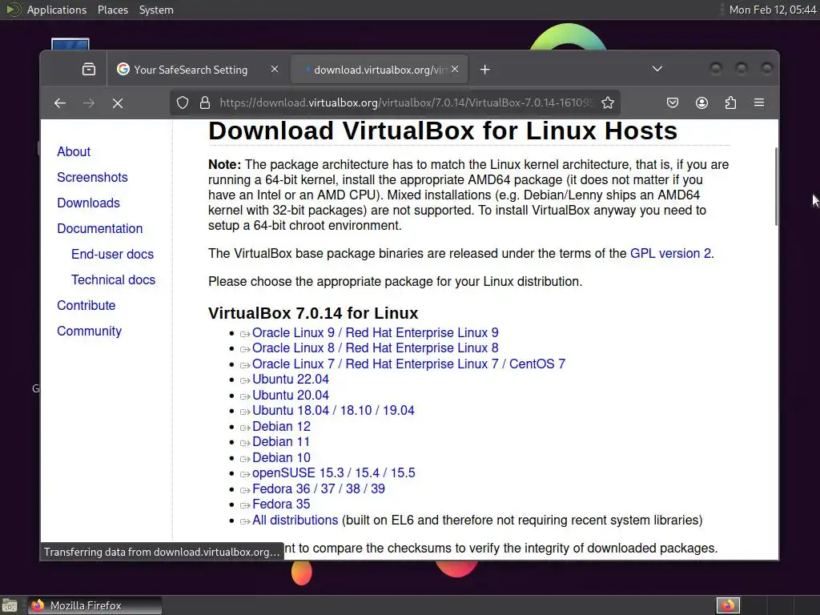The height and width of the screenshot is (615, 820).
Task: Open the Firefox hamburger application menu
Action: [x=759, y=103]
